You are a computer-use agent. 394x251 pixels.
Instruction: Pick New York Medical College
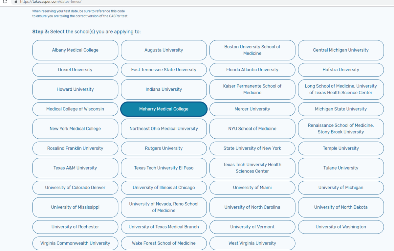coord(75,128)
